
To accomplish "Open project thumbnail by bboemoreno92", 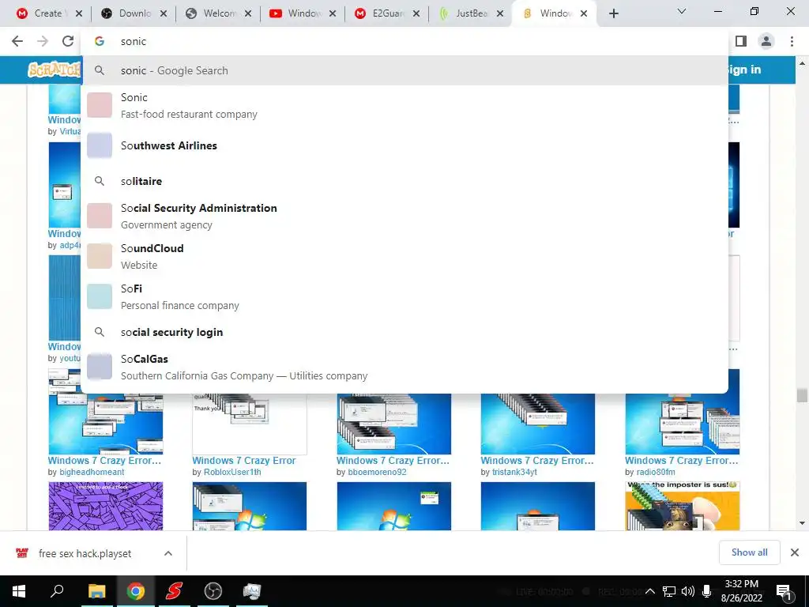I will click(x=393, y=424).
